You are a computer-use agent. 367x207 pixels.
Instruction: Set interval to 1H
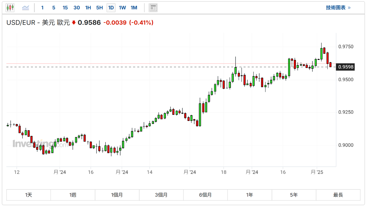[x=88, y=8]
